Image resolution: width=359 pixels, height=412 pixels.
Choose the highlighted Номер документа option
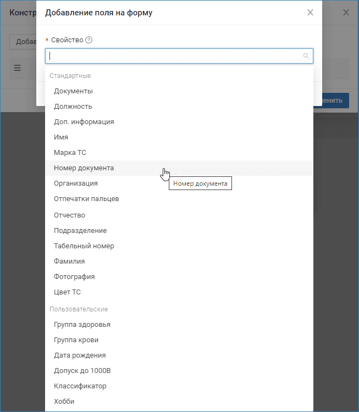click(x=84, y=168)
